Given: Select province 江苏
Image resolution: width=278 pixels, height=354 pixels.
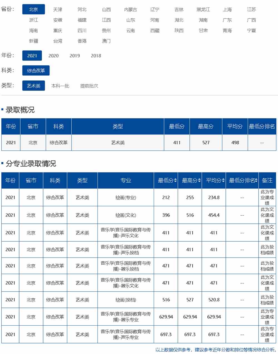Looking at the screenshot, I should (252, 9).
